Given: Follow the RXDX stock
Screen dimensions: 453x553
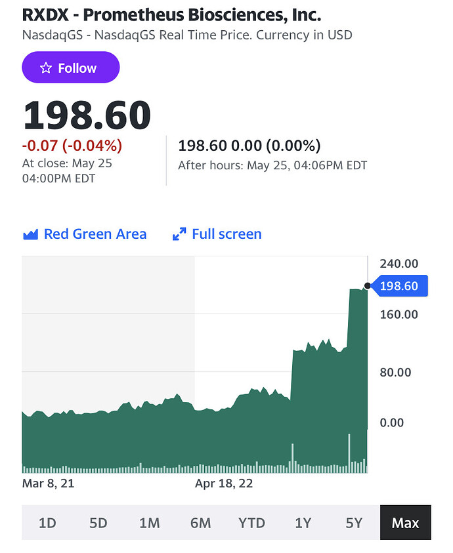Looking at the screenshot, I should [x=71, y=68].
